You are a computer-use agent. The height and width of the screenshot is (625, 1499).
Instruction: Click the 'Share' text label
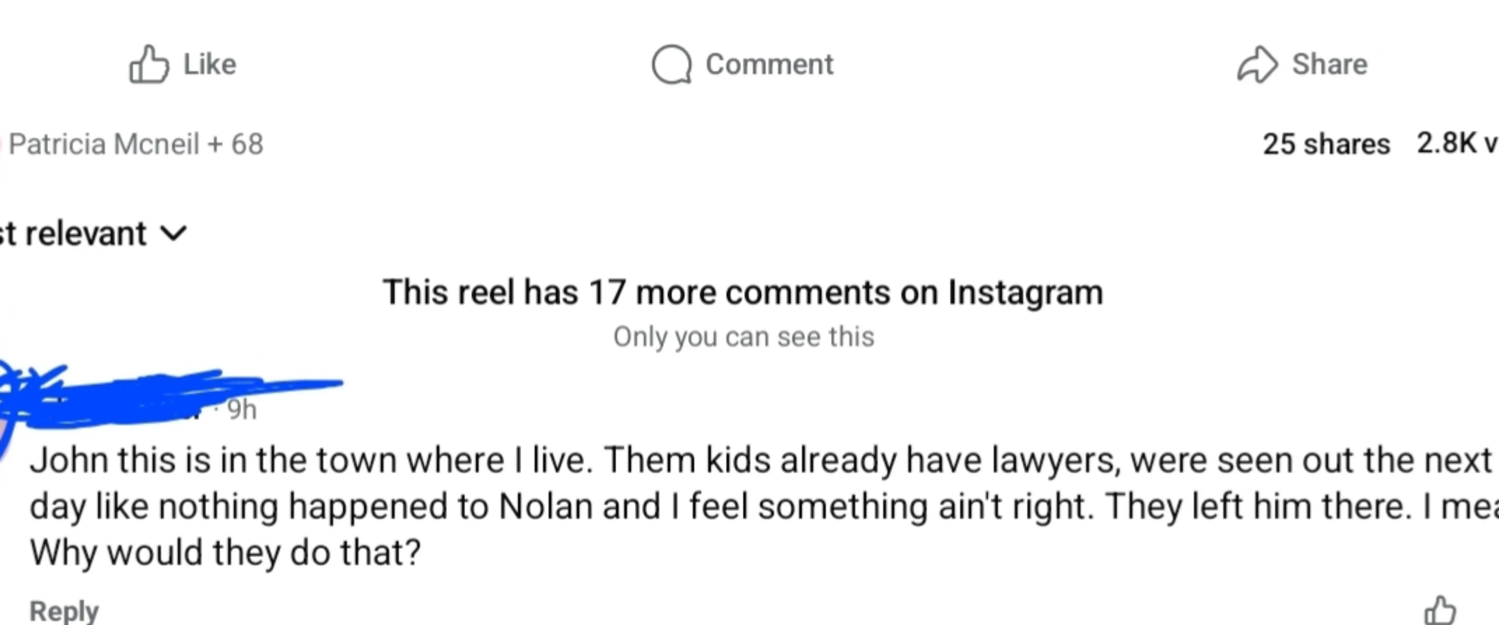coord(1330,64)
